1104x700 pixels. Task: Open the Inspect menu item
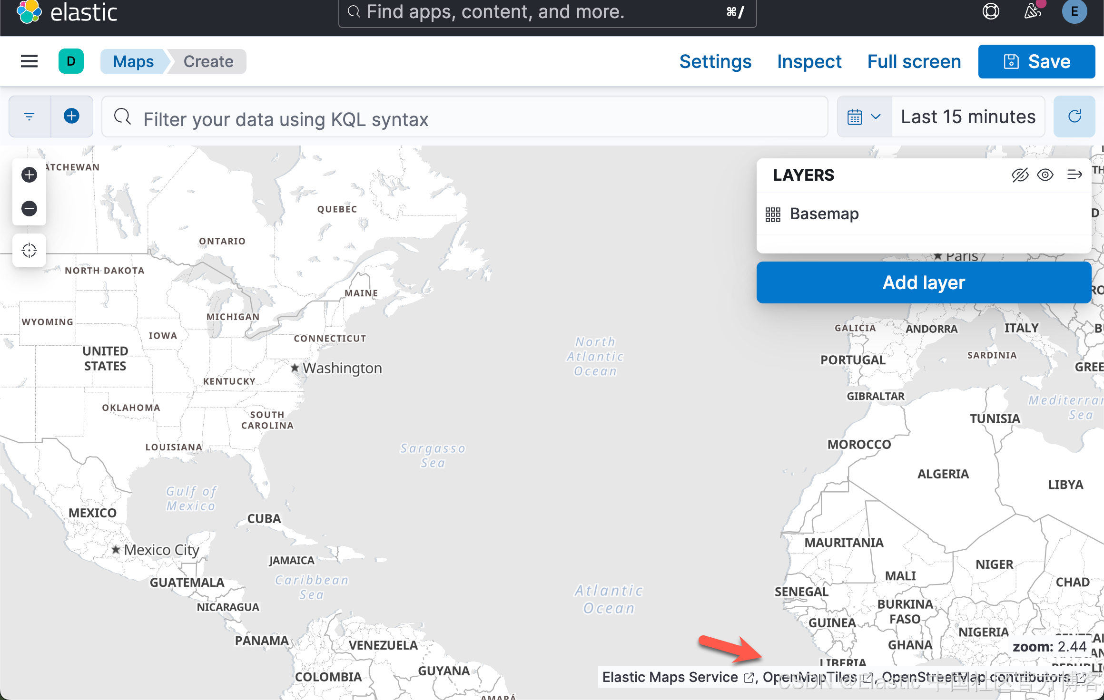click(809, 61)
